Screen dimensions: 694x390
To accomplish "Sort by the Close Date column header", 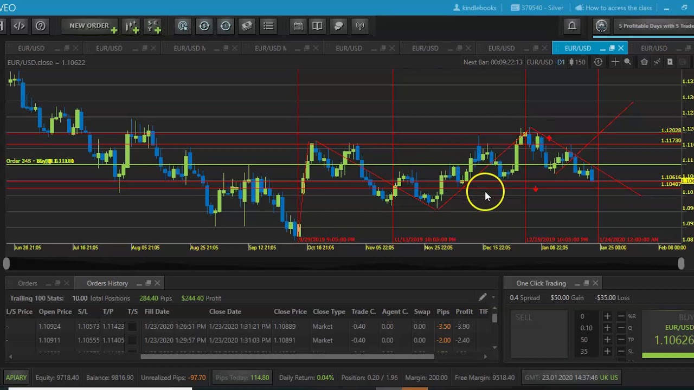I will (225, 311).
